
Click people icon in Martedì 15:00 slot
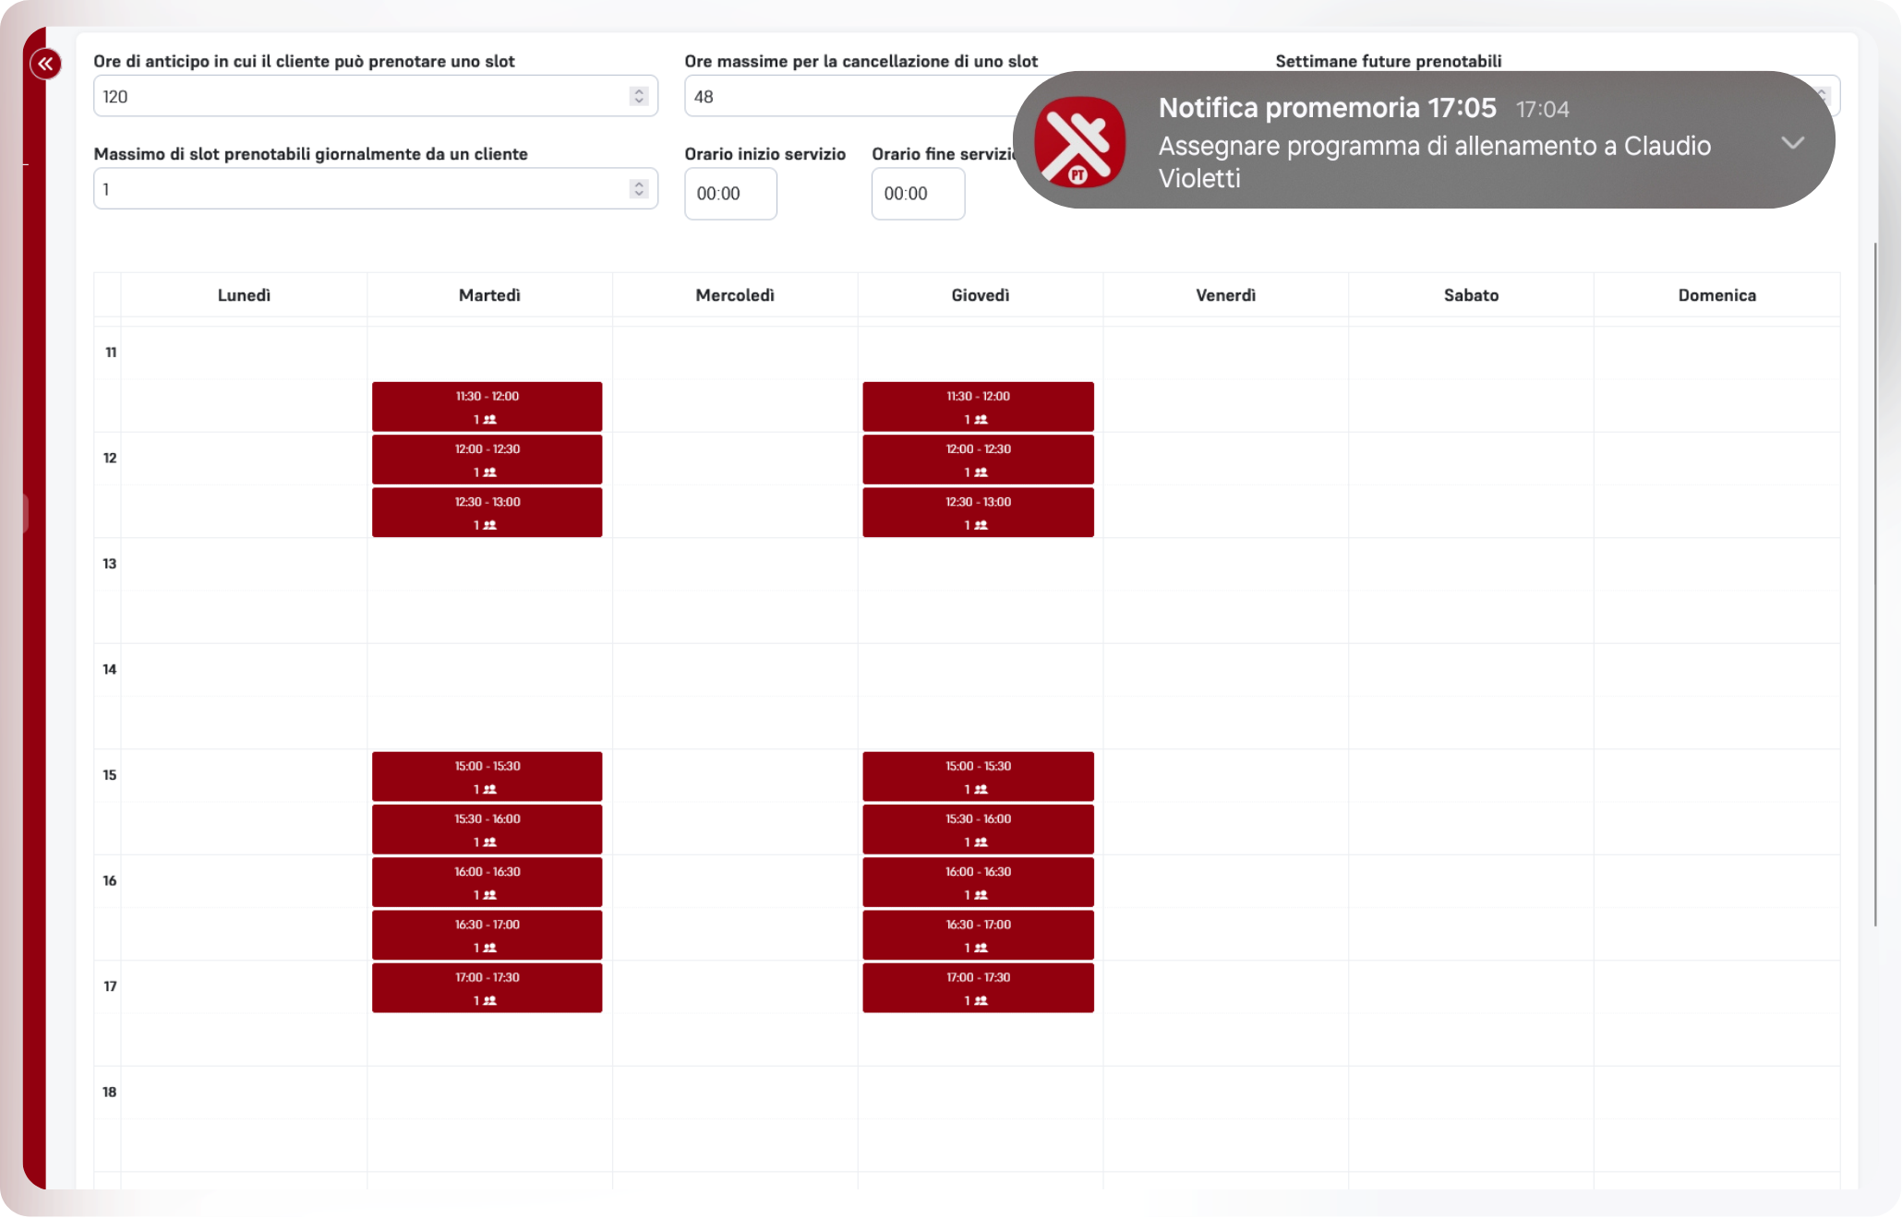click(490, 790)
